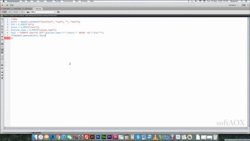250x141 pixels.
Task: Launch FileZilla from the dock
Action: 87,137
